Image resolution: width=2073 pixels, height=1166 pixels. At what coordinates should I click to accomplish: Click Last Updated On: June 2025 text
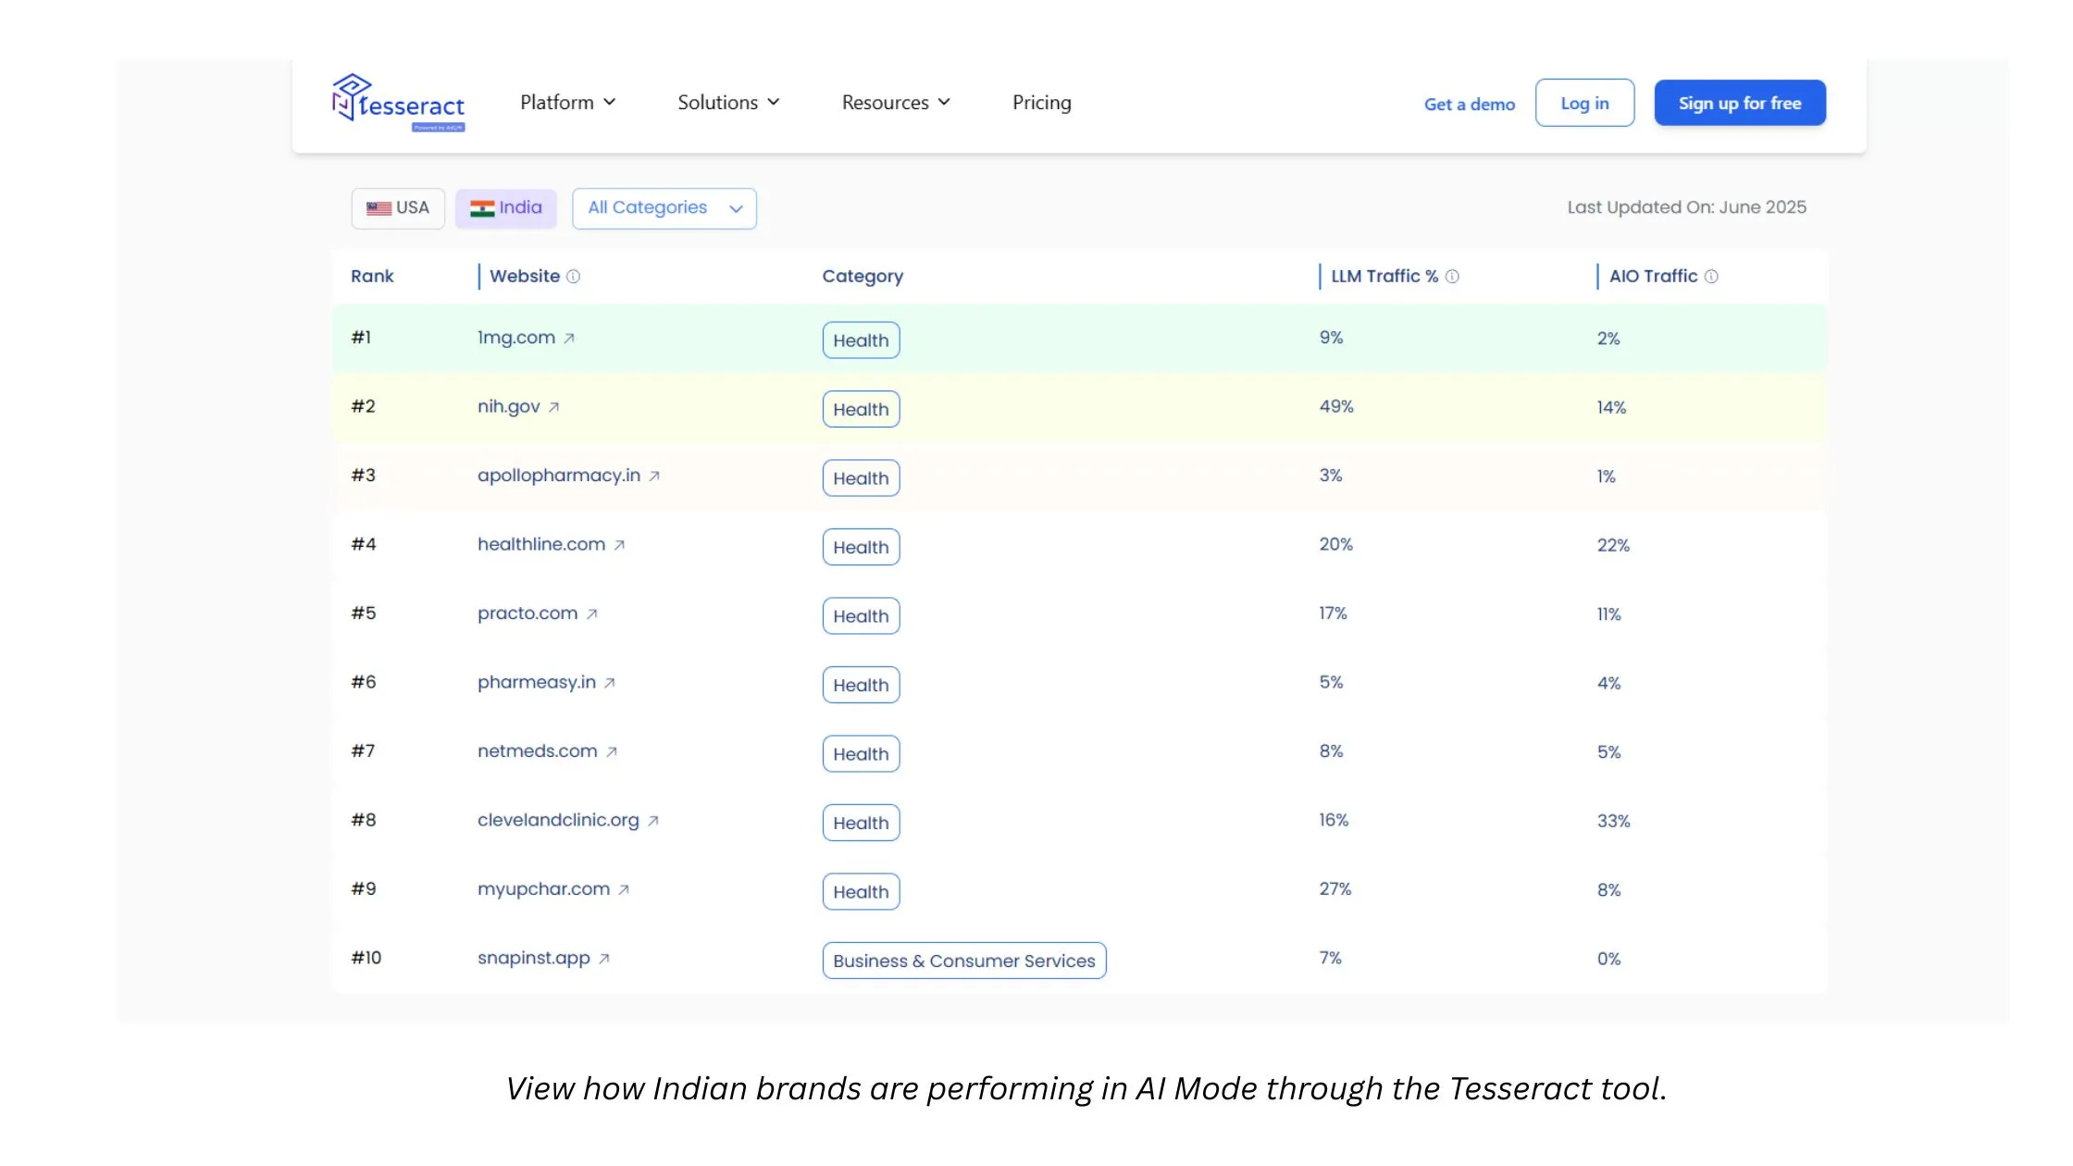1686,207
